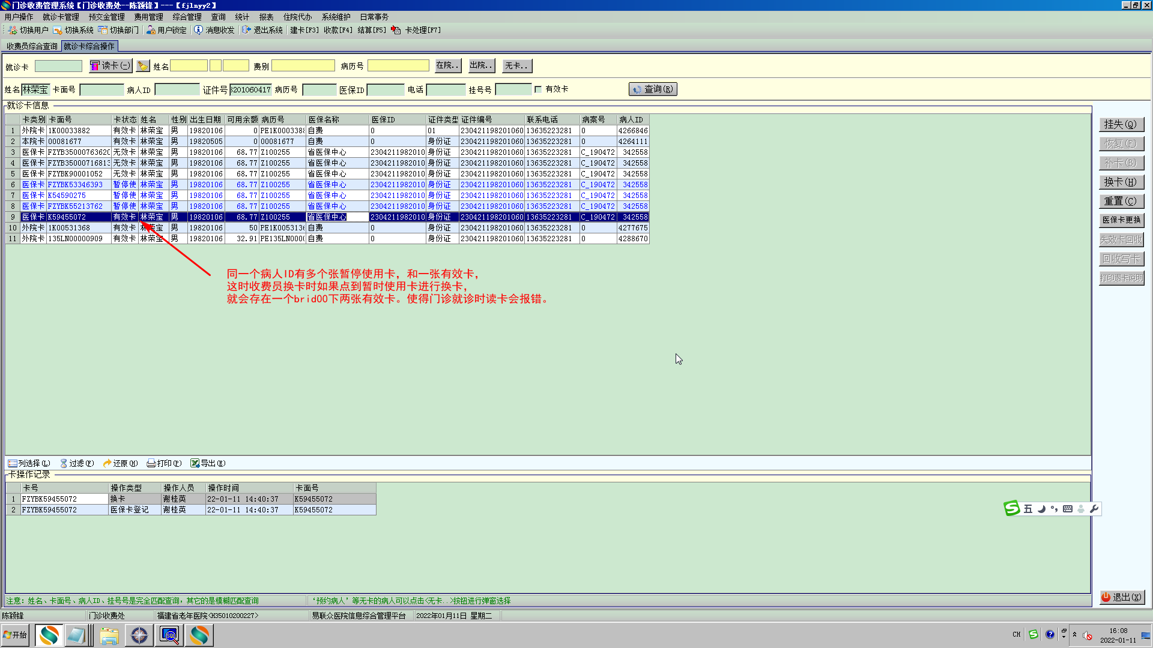This screenshot has width=1153, height=648.
Task: Open 消息收发 messages icon
Action: (x=198, y=30)
